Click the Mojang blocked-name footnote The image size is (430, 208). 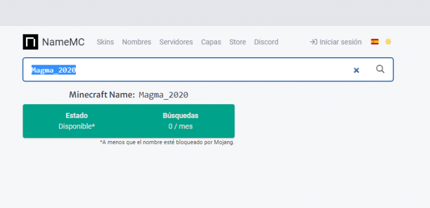(167, 142)
